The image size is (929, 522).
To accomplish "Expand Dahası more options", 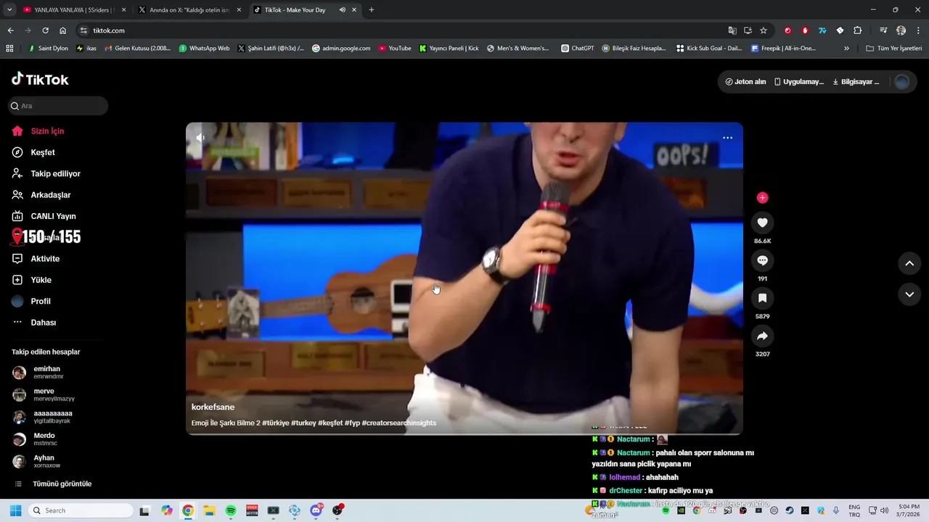I will (43, 323).
